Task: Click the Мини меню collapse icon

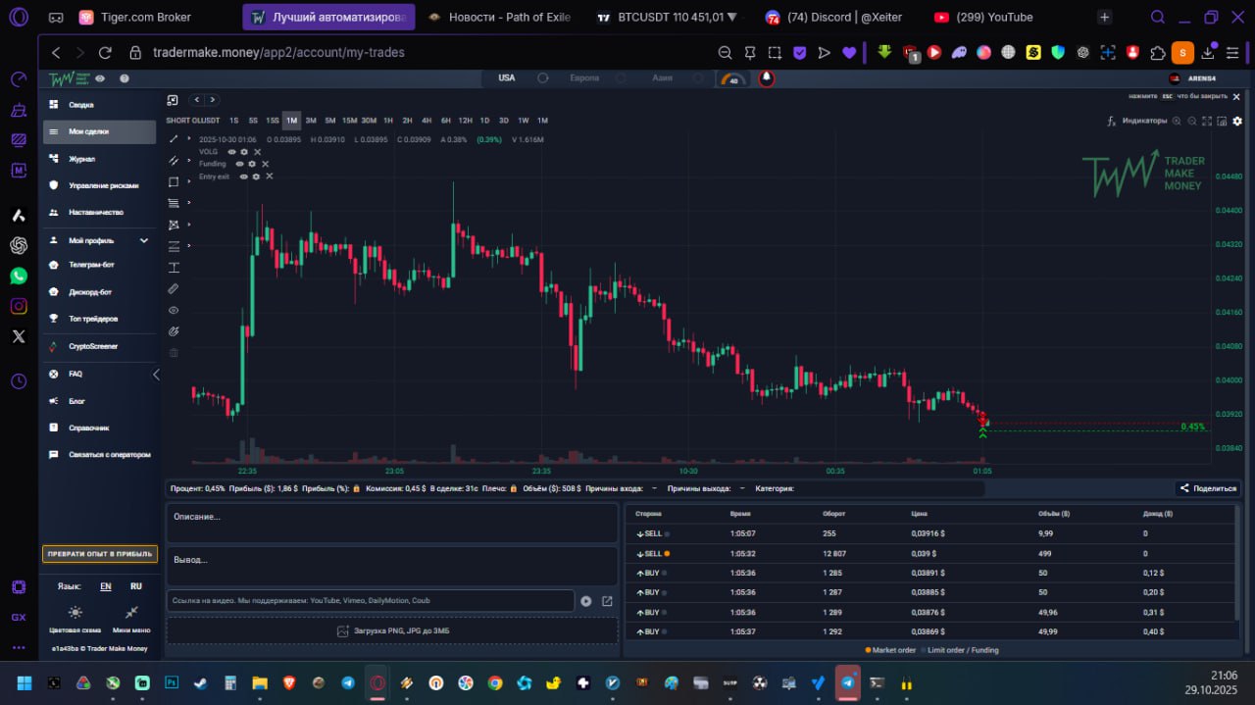Action: click(x=131, y=612)
